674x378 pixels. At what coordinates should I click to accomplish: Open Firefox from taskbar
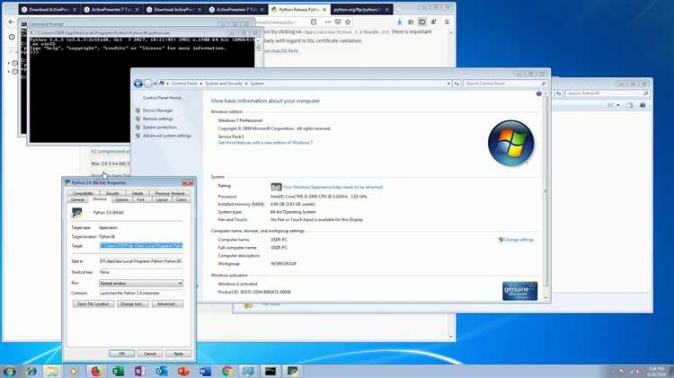coord(96,371)
